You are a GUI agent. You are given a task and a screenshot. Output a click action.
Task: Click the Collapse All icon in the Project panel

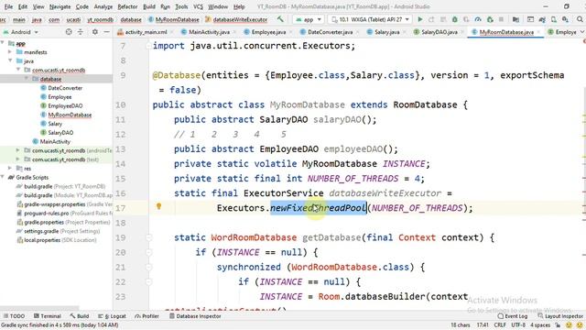click(x=81, y=32)
